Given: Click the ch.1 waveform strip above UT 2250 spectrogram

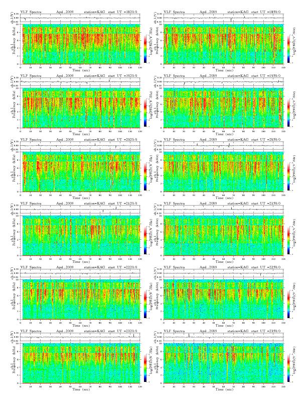Looking at the screenshot, I should [x=223, y=273].
